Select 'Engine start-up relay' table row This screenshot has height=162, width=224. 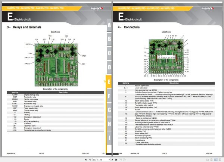click(x=55, y=95)
